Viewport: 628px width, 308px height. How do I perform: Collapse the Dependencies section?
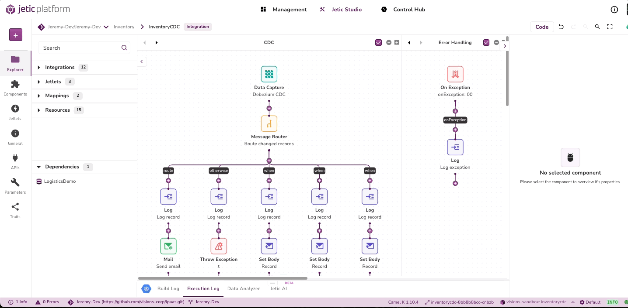point(39,167)
